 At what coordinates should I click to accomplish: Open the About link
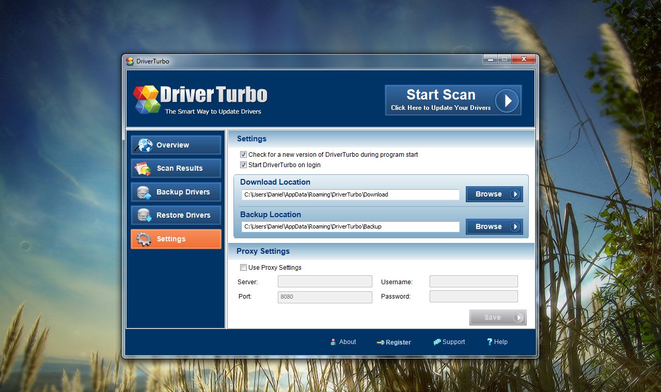(348, 342)
